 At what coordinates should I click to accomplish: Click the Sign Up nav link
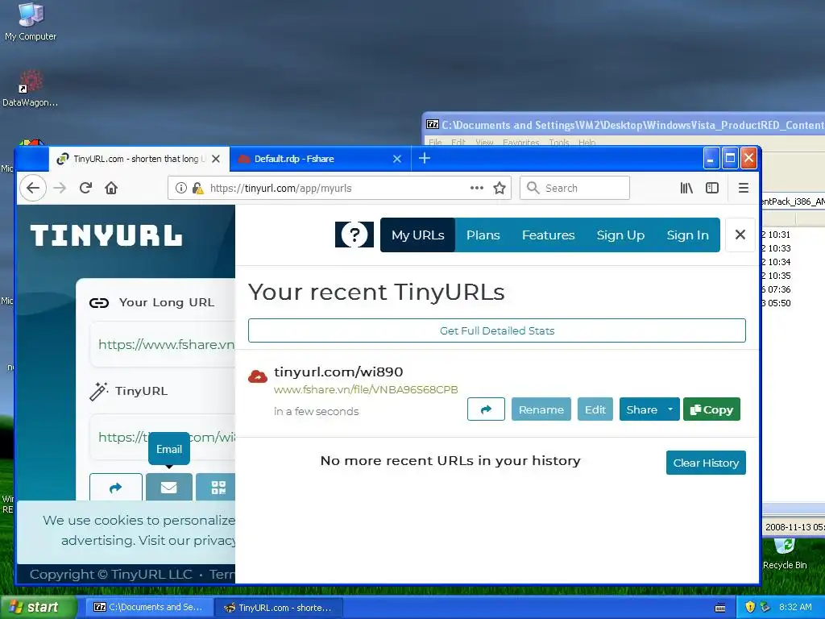pyautogui.click(x=620, y=235)
